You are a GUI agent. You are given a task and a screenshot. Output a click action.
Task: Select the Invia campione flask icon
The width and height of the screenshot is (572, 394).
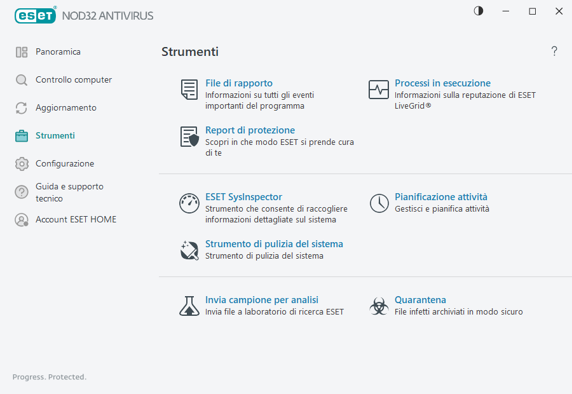(x=189, y=306)
